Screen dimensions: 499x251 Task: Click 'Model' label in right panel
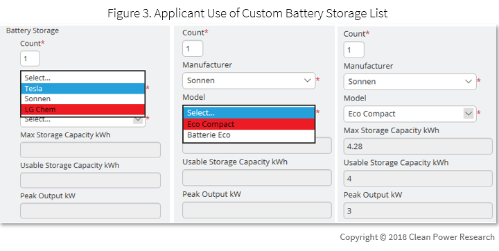pyautogui.click(x=355, y=98)
